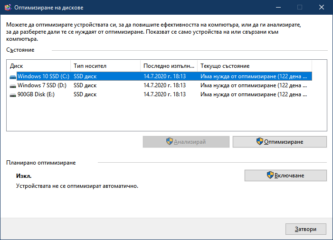
Task: Click the defrag app icon in title bar
Action: pyautogui.click(x=8, y=8)
